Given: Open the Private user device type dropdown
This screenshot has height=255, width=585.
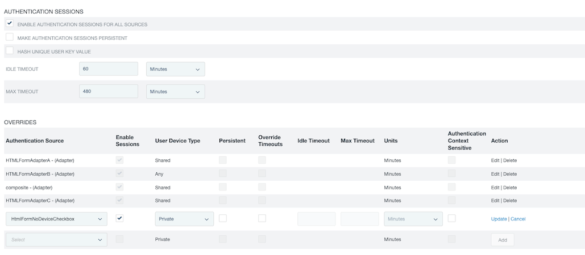Looking at the screenshot, I should coord(184,219).
